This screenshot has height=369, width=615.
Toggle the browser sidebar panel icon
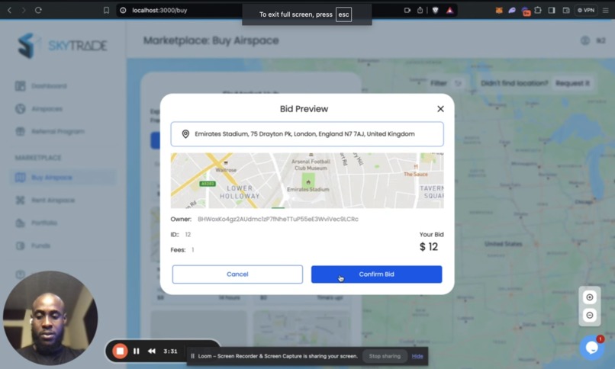click(x=552, y=10)
